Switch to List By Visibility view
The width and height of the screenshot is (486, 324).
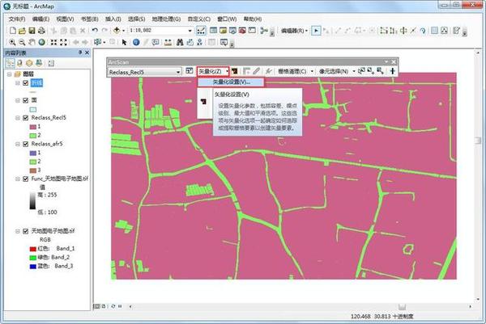point(29,63)
